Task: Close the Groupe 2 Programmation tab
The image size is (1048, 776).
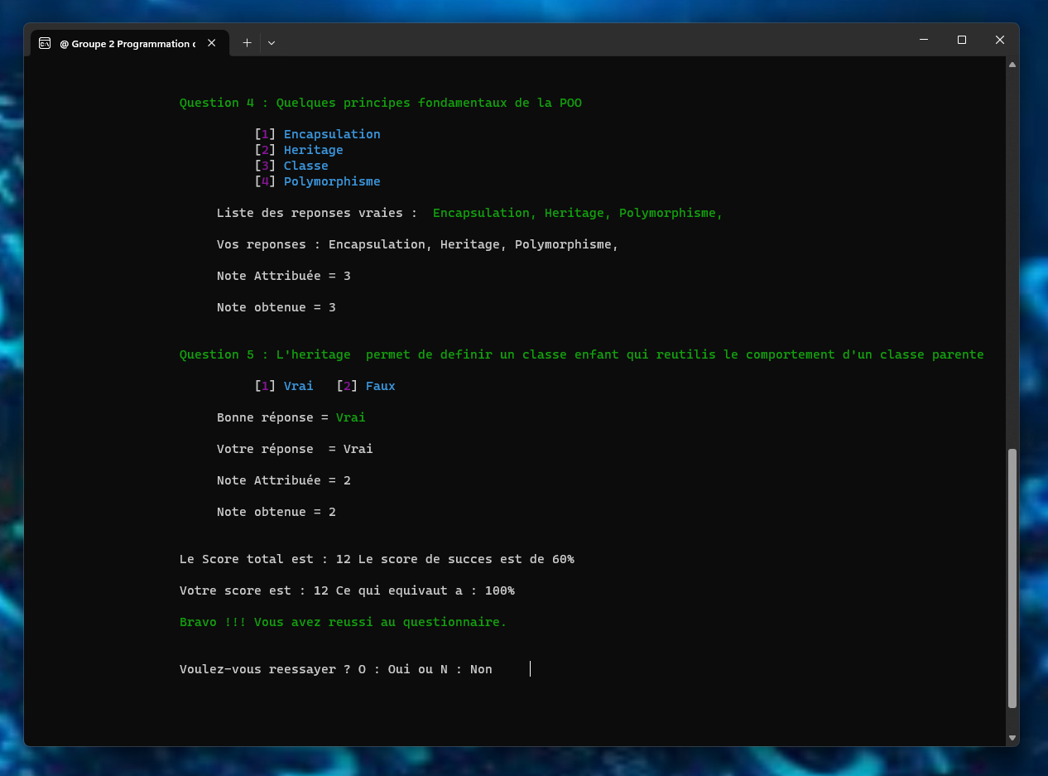Action: 212,43
